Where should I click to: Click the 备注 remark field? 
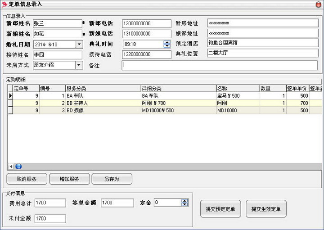pos(220,65)
